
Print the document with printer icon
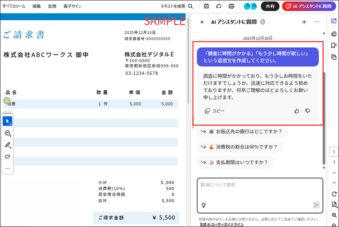(x=231, y=6)
